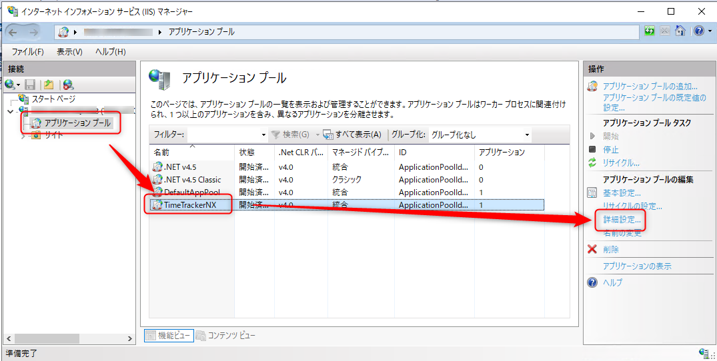Click the home icon in the address bar
The image size is (717, 361).
pos(680,31)
